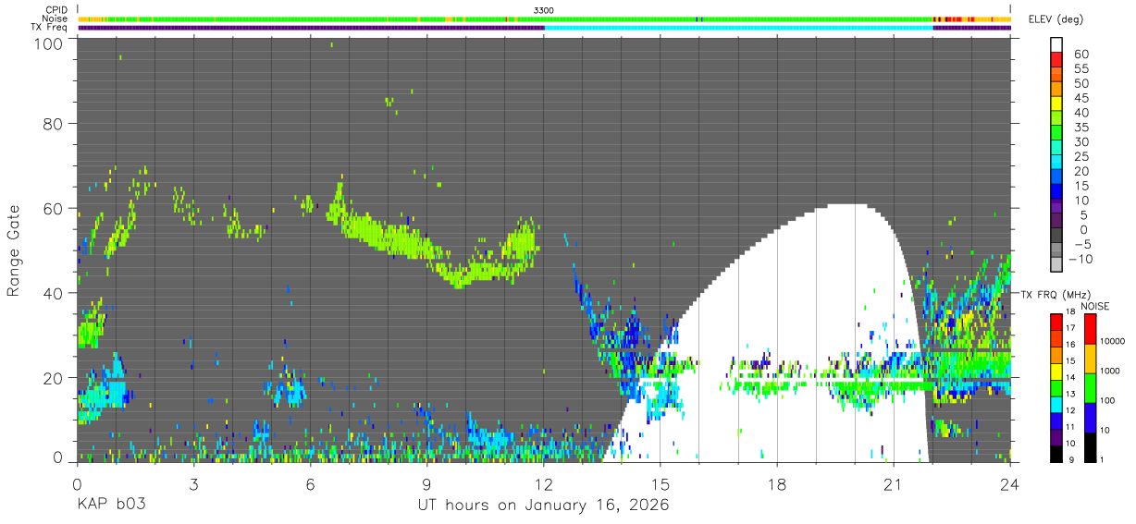Pick the green segment of TX FRQ bar

(1055, 388)
